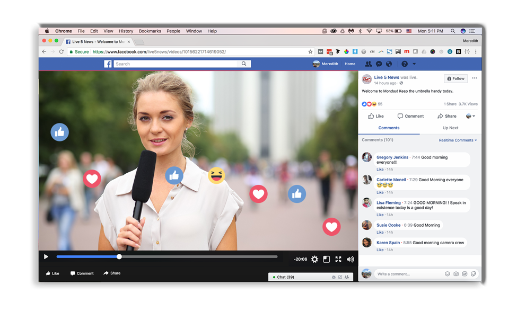This screenshot has width=517, height=320.
Task: Open the account settings caret in top bar
Action: 413,64
